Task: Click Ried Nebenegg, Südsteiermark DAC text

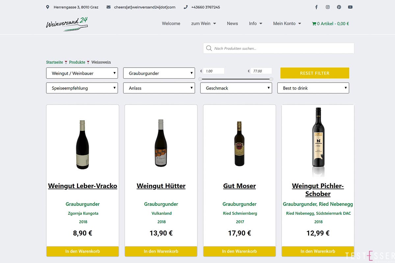Action: pyautogui.click(x=318, y=213)
